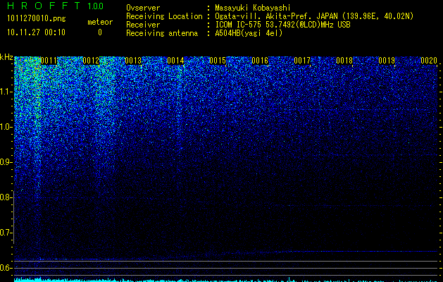
Task: Click the 0012 time marker
Action: [91, 61]
